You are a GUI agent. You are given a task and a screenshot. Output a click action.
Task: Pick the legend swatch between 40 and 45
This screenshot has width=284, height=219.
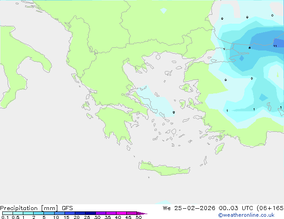click(x=121, y=213)
